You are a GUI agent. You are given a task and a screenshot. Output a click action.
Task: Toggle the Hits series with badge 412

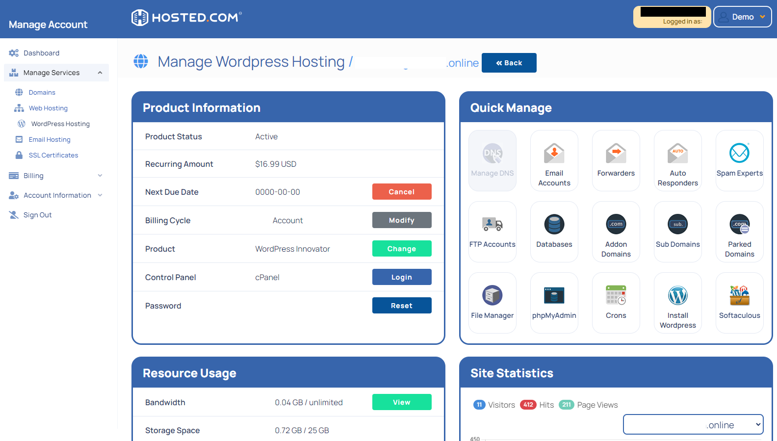pos(537,405)
